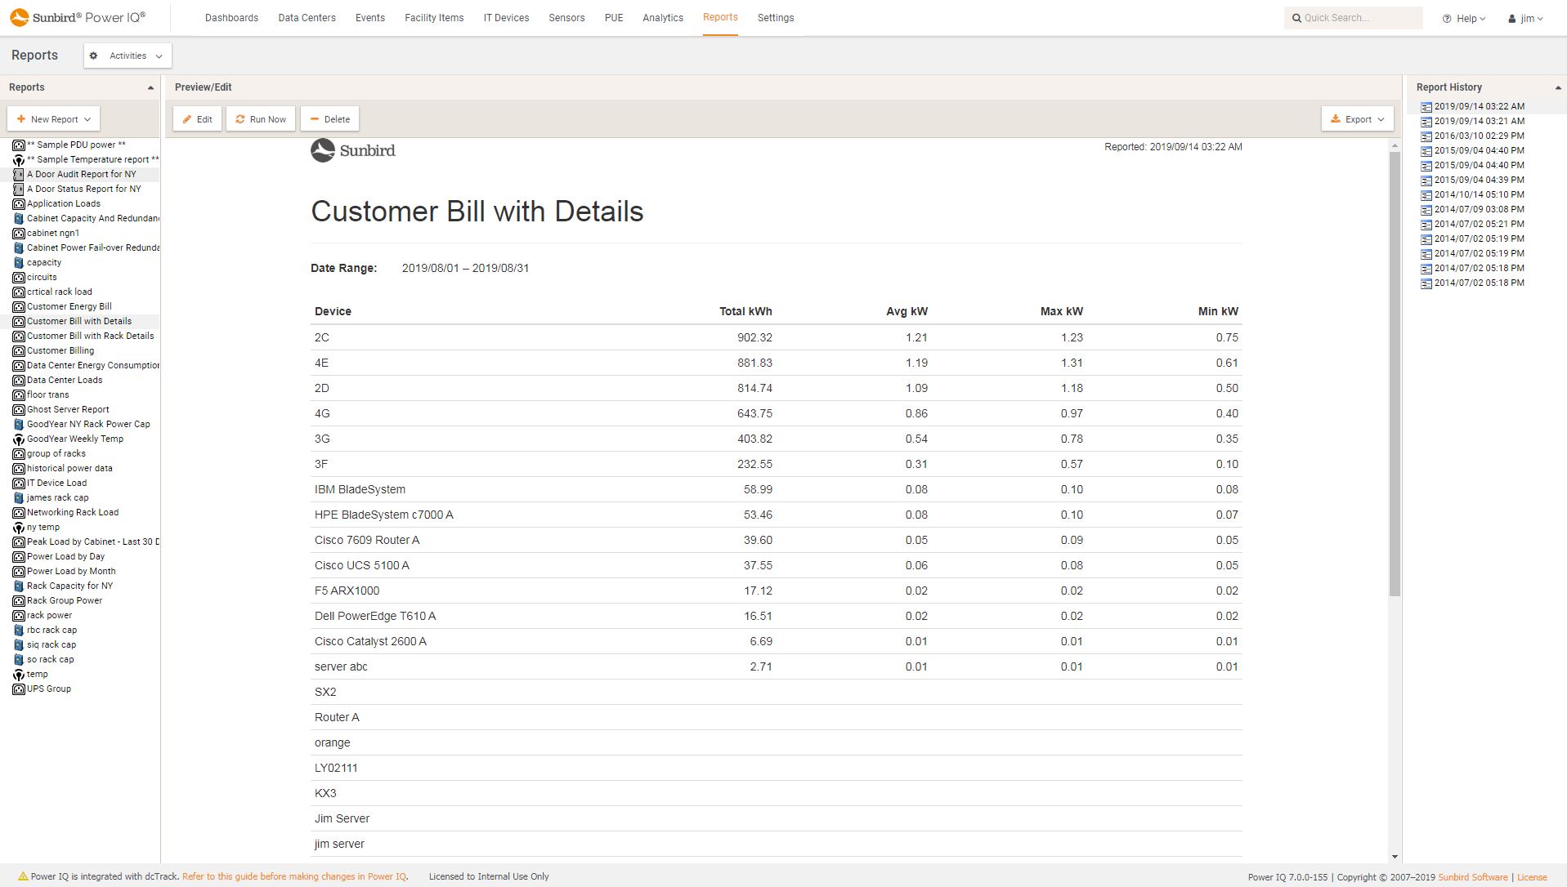Click the PDU power icon beside Sample PDU power
The height and width of the screenshot is (887, 1567).
click(x=20, y=145)
